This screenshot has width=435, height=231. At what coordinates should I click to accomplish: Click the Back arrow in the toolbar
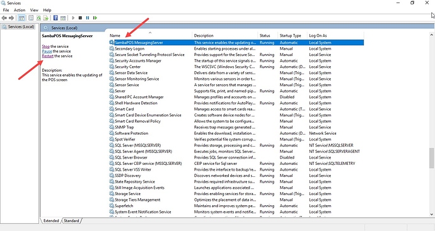click(4, 18)
